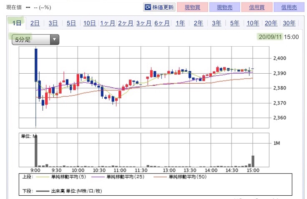This screenshot has height=199, width=307.
Task: Click the 2,390 price axis label
Action: click(x=279, y=73)
